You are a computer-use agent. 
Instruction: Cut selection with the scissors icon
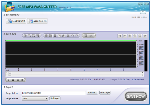click(x=55, y=36)
